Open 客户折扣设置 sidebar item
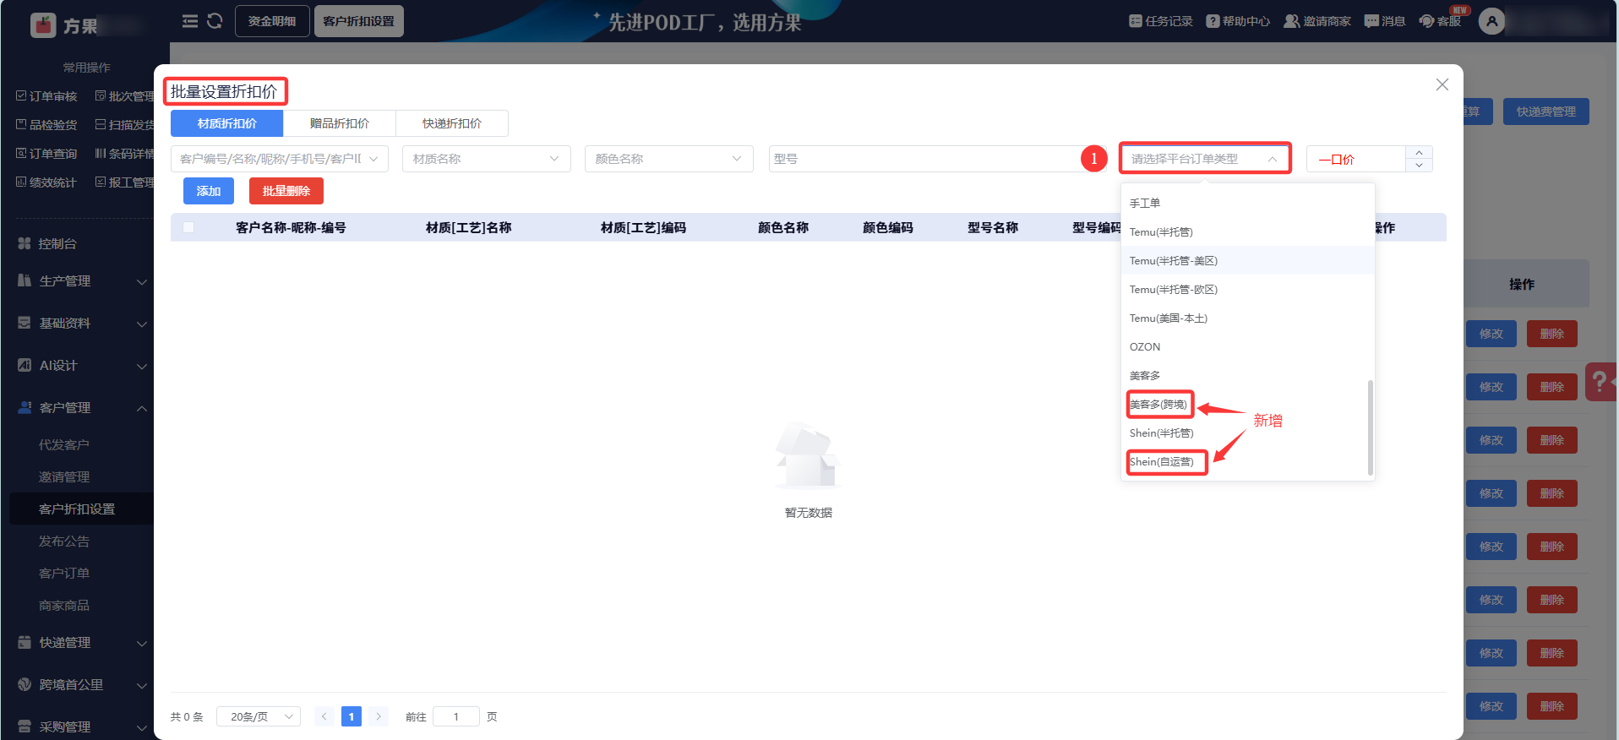 tap(81, 509)
